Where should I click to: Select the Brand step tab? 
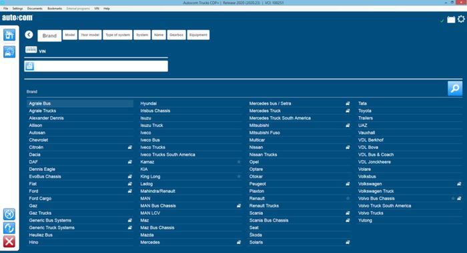[x=49, y=36]
